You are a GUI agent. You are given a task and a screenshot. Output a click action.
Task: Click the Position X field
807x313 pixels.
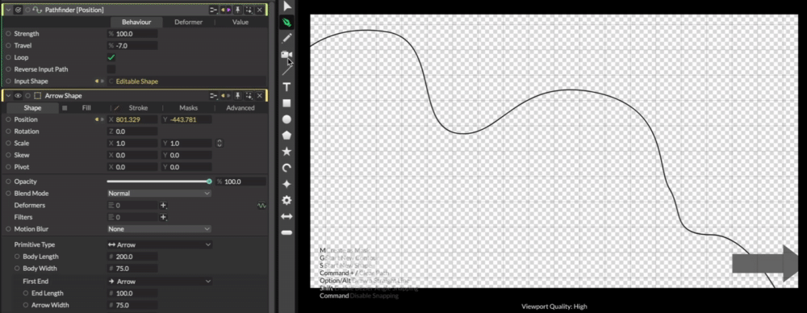(x=132, y=119)
